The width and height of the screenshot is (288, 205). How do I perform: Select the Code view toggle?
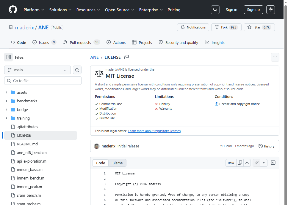(101, 163)
